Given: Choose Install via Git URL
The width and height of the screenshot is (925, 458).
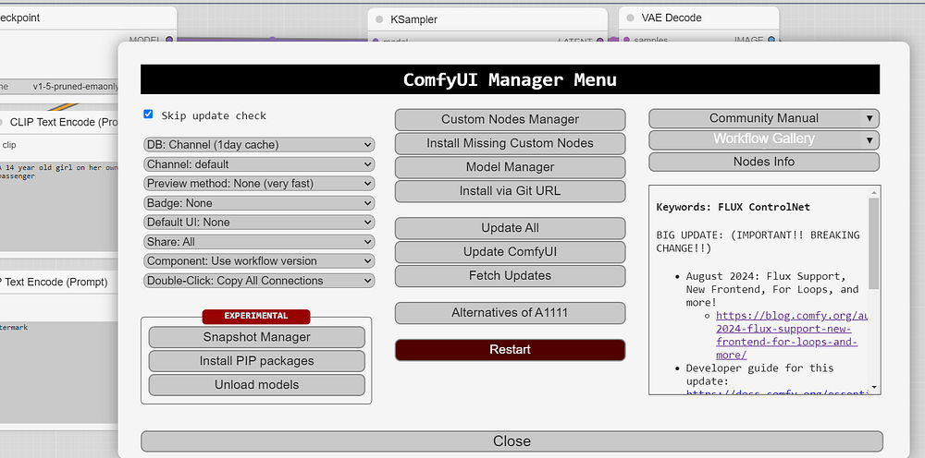Looking at the screenshot, I should coord(510,191).
